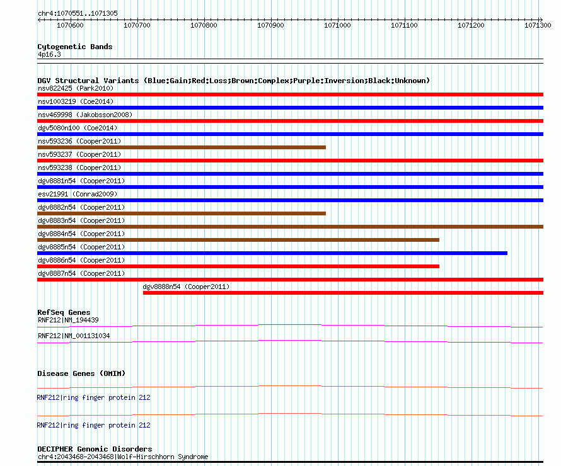Click the DECIPHER Genomic Disorders track heading
561x466 pixels.
(x=95, y=449)
